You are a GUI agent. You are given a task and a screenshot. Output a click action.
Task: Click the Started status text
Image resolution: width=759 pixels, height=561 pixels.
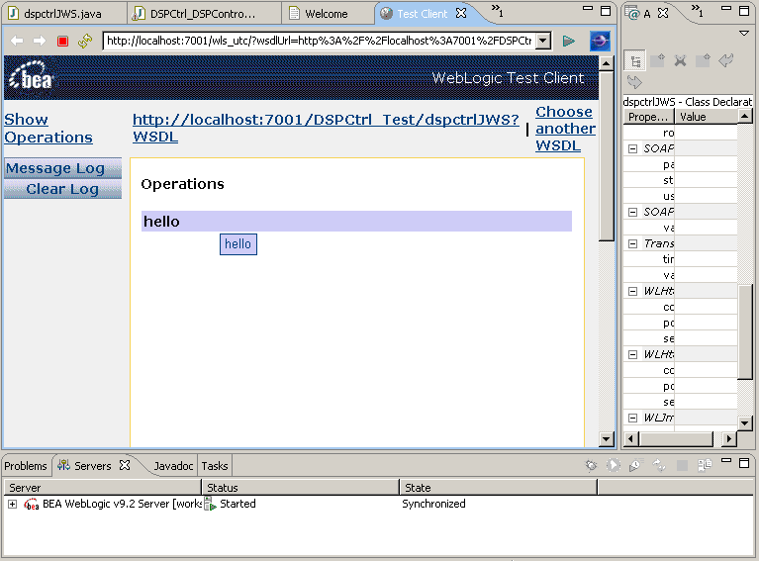pyautogui.click(x=237, y=504)
